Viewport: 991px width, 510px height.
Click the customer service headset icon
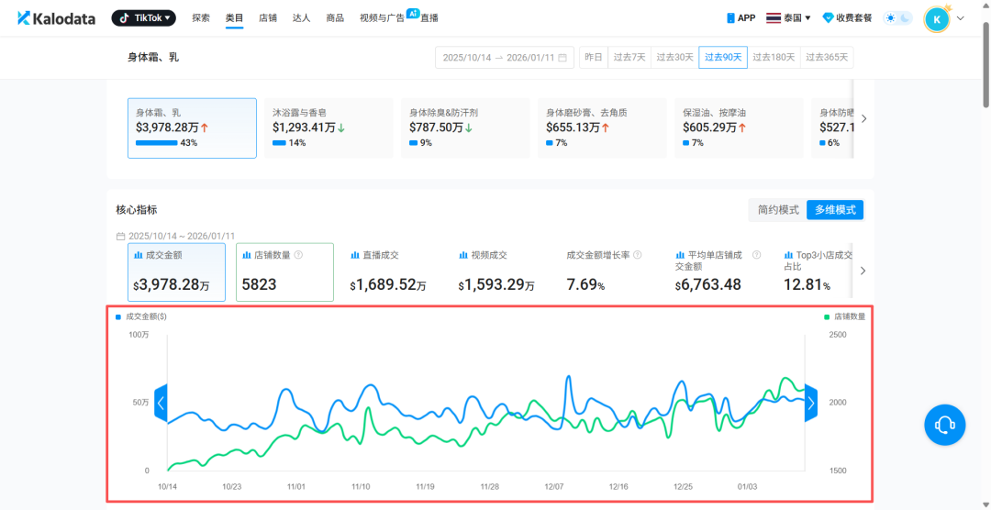(944, 425)
